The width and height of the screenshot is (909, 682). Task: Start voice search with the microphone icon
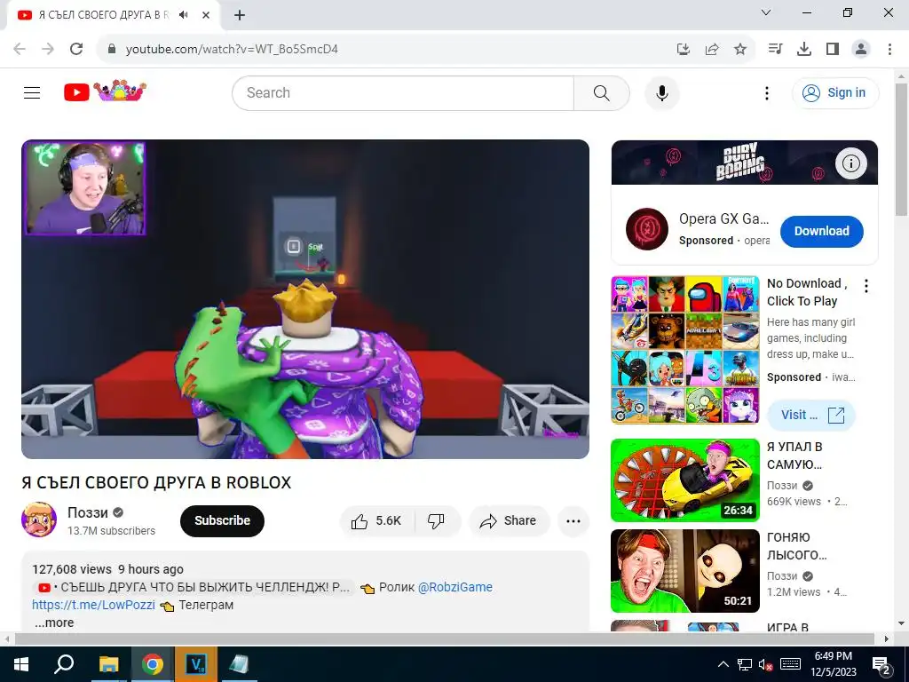662,92
